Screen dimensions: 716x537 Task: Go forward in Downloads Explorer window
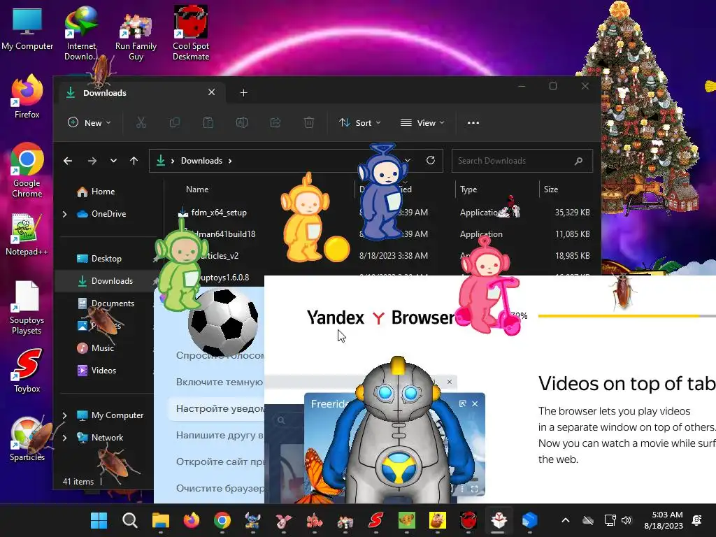point(92,161)
